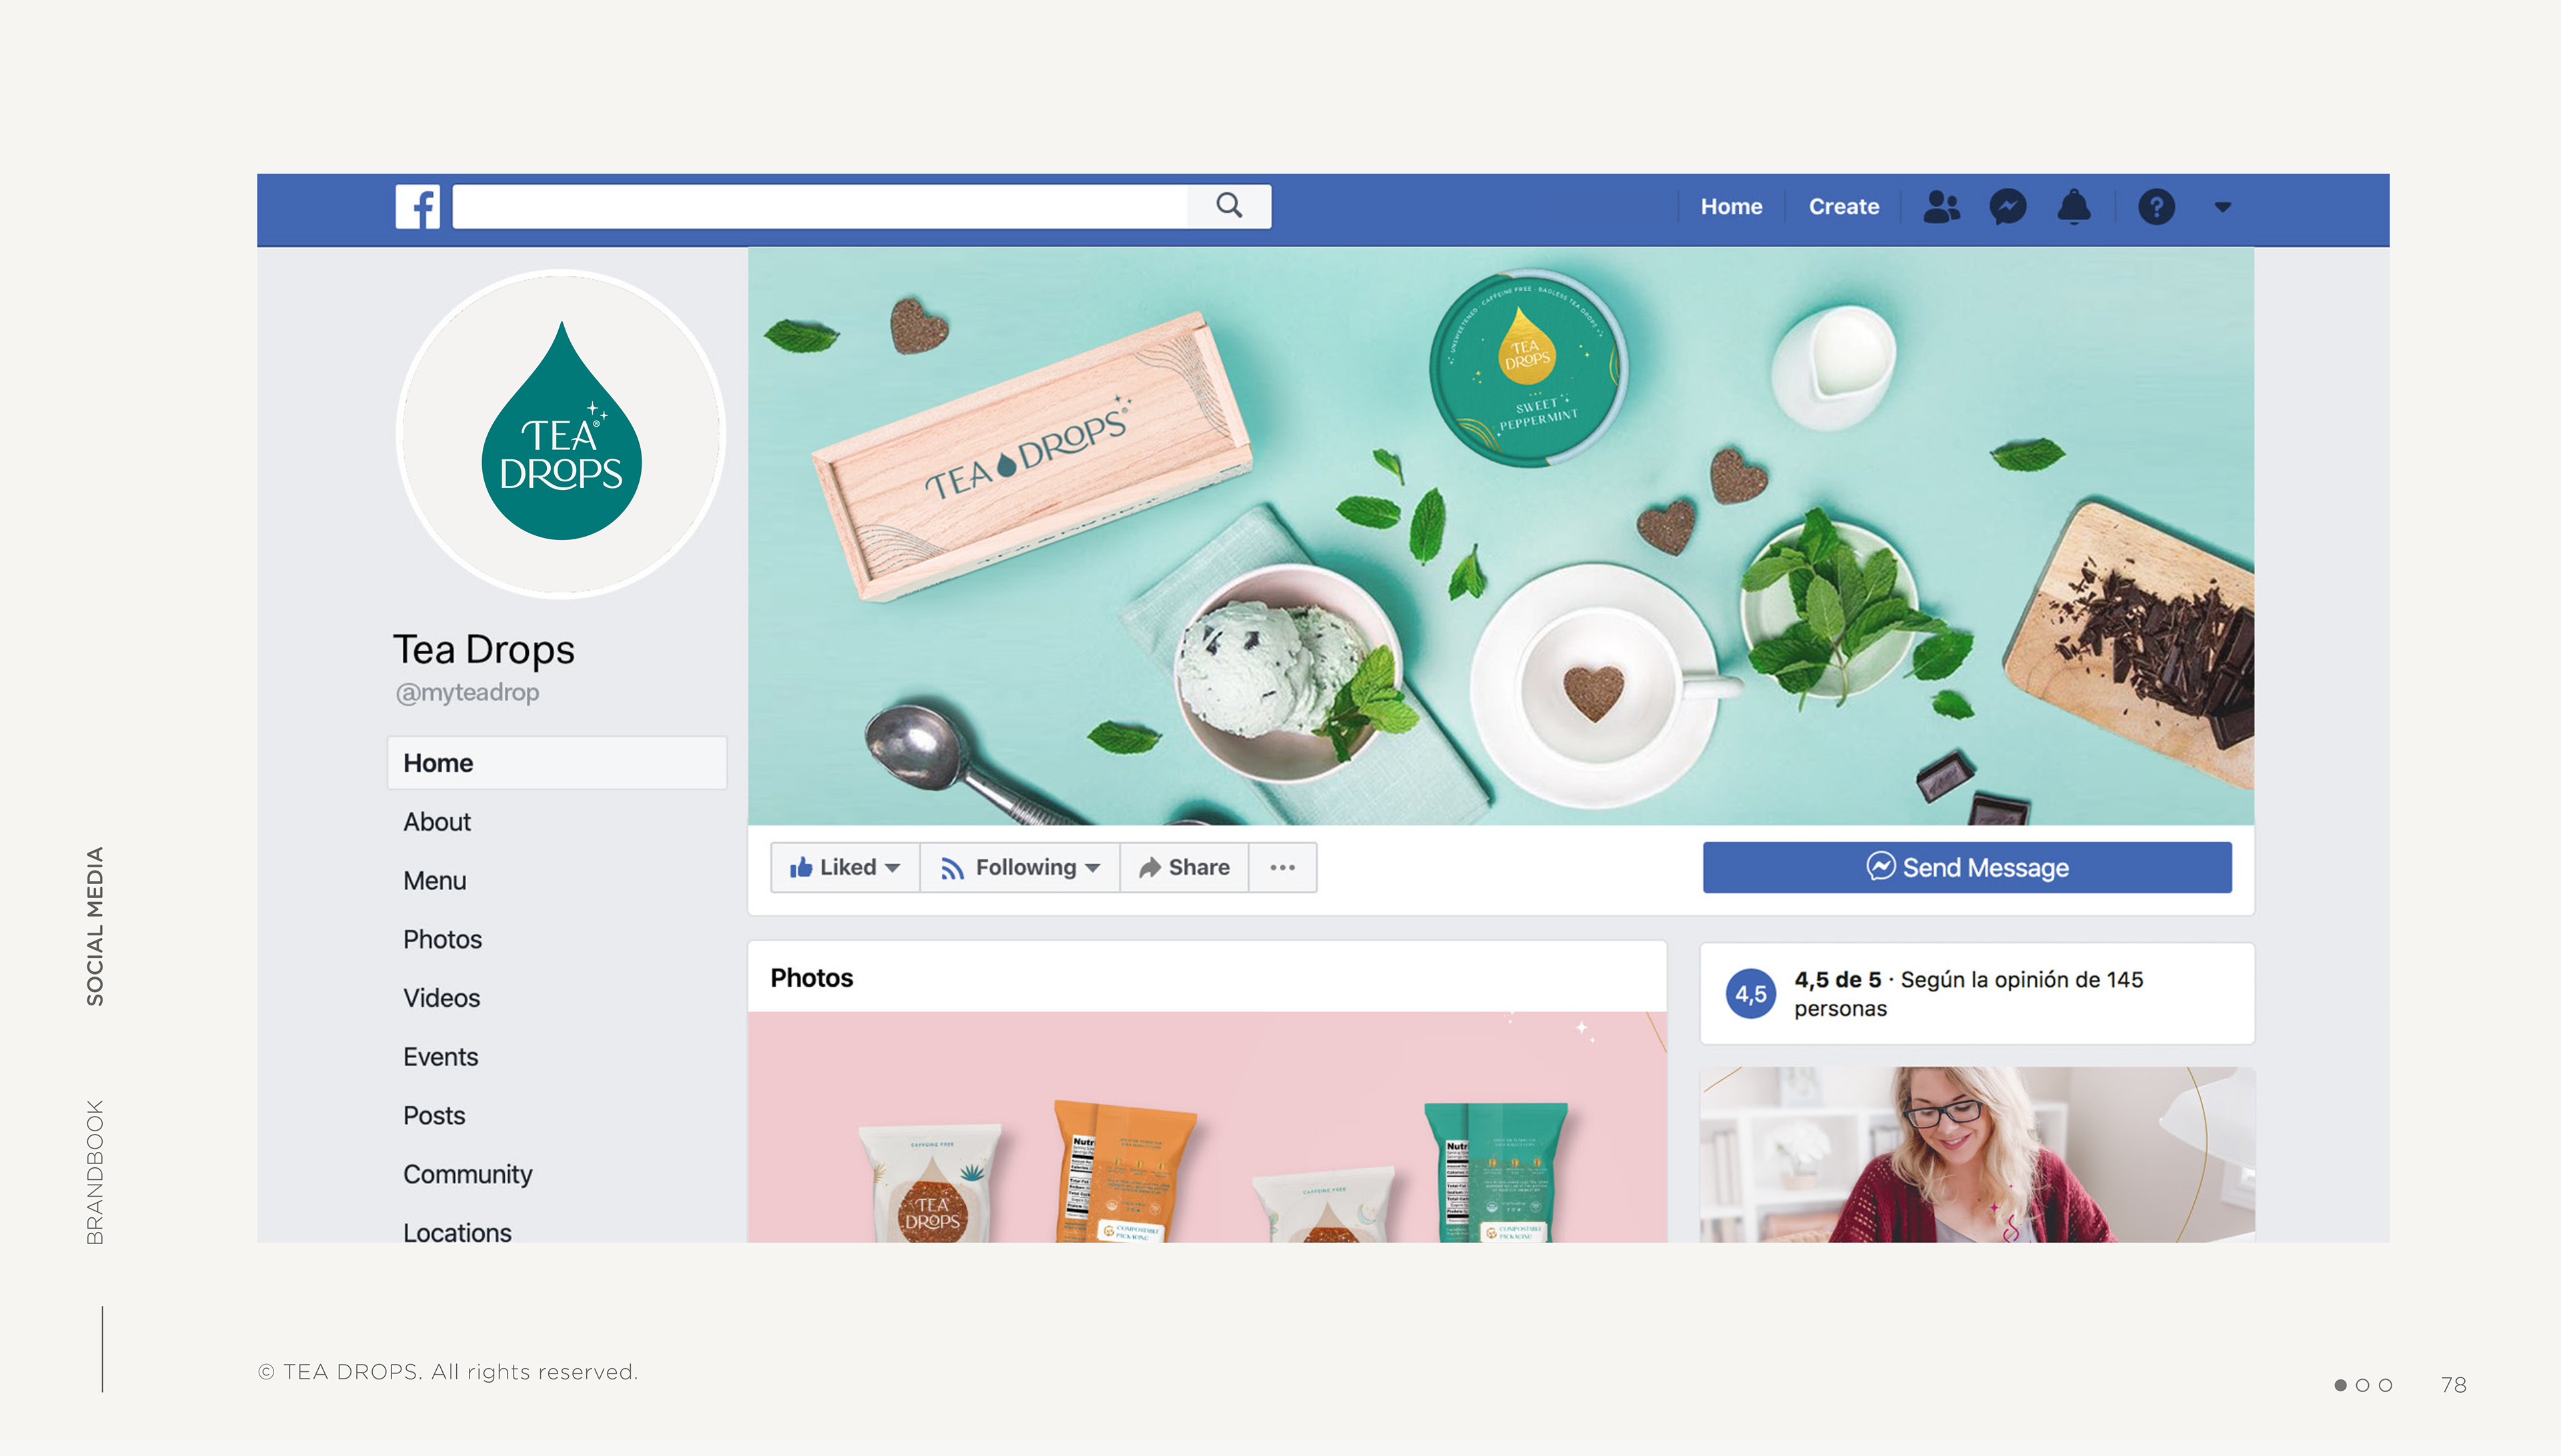Expand the Following dropdown arrow
Screen dimensions: 2561x1456
[x=1092, y=868]
